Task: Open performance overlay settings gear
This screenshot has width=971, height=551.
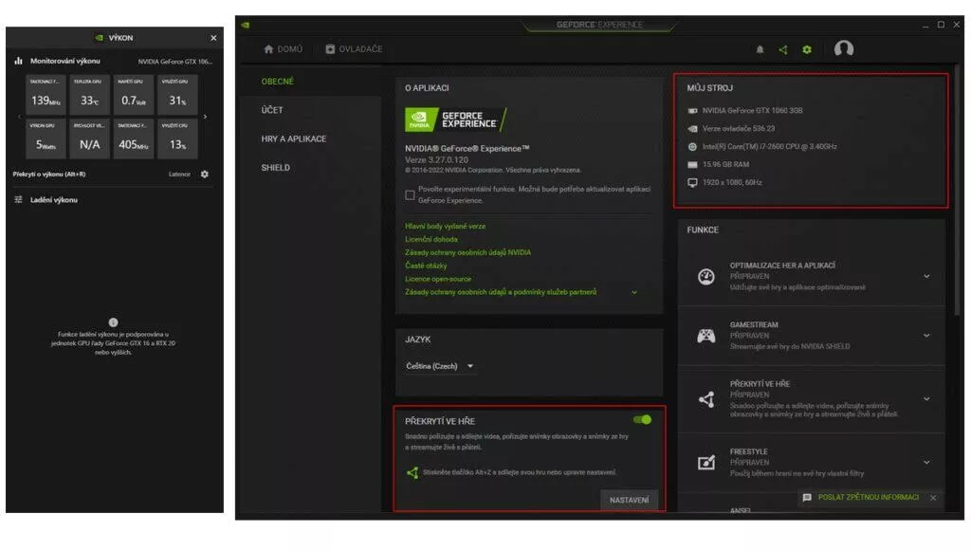Action: 205,174
